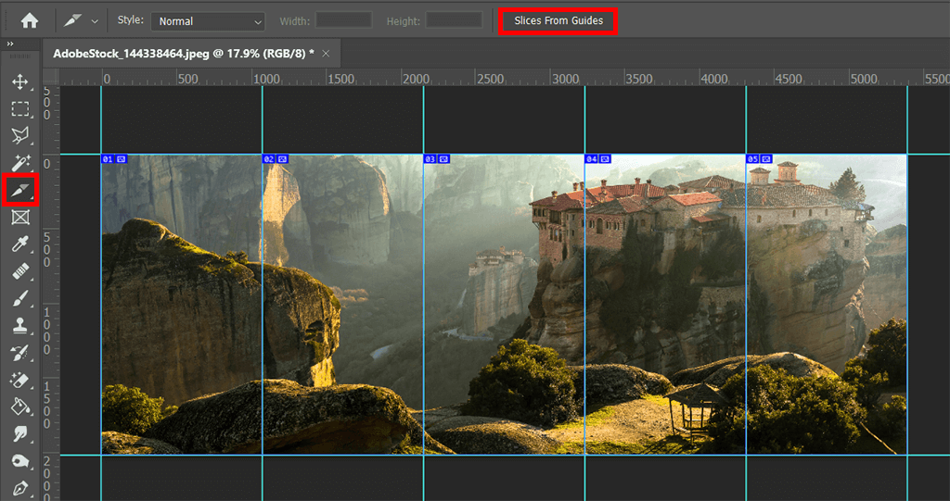The width and height of the screenshot is (950, 501).
Task: Select the Smudge tool
Action: point(20,433)
